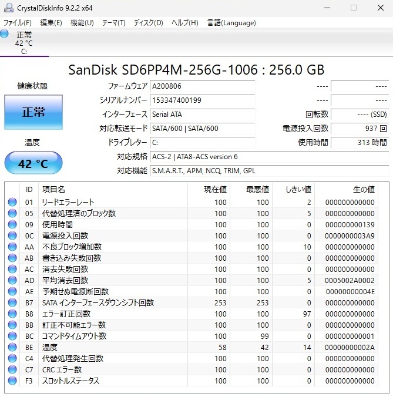
Task: Click status orb for AD 平均消去回数
Action: click(12, 280)
